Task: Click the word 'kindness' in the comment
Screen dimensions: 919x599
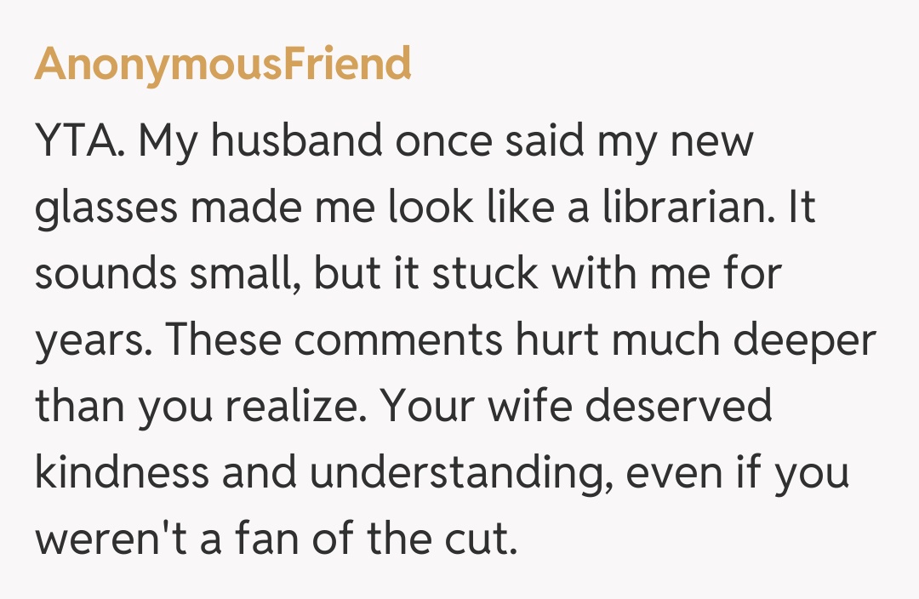Action: click(x=123, y=473)
